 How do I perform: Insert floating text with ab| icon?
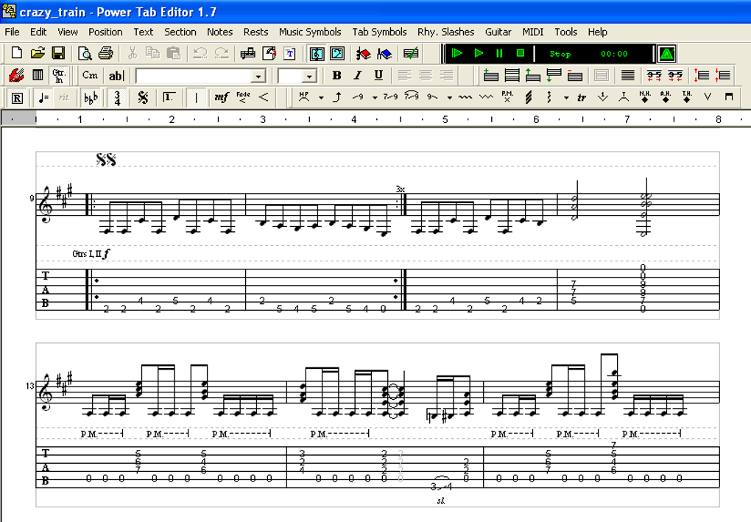coord(116,75)
